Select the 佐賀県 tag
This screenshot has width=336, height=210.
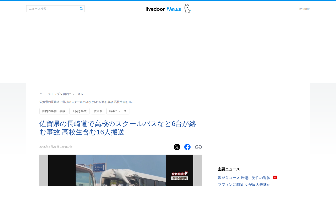click(98, 111)
